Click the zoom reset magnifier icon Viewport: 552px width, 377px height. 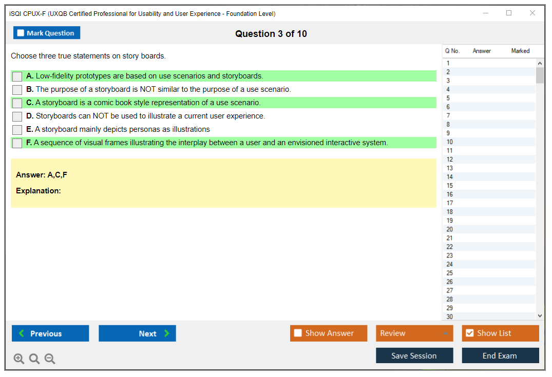coord(34,359)
